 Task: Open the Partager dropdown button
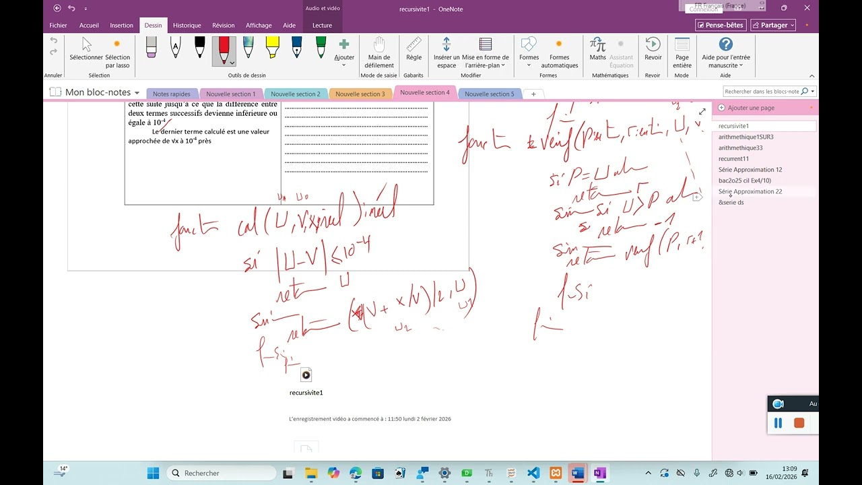(773, 25)
